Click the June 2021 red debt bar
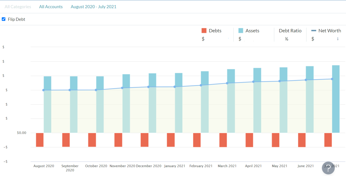 302,140
